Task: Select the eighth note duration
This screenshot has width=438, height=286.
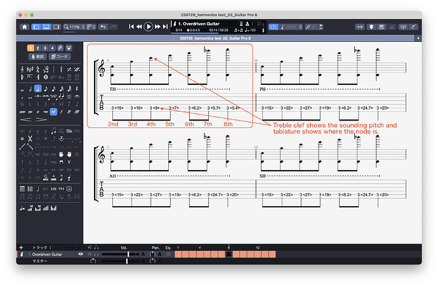Action: 46,89
